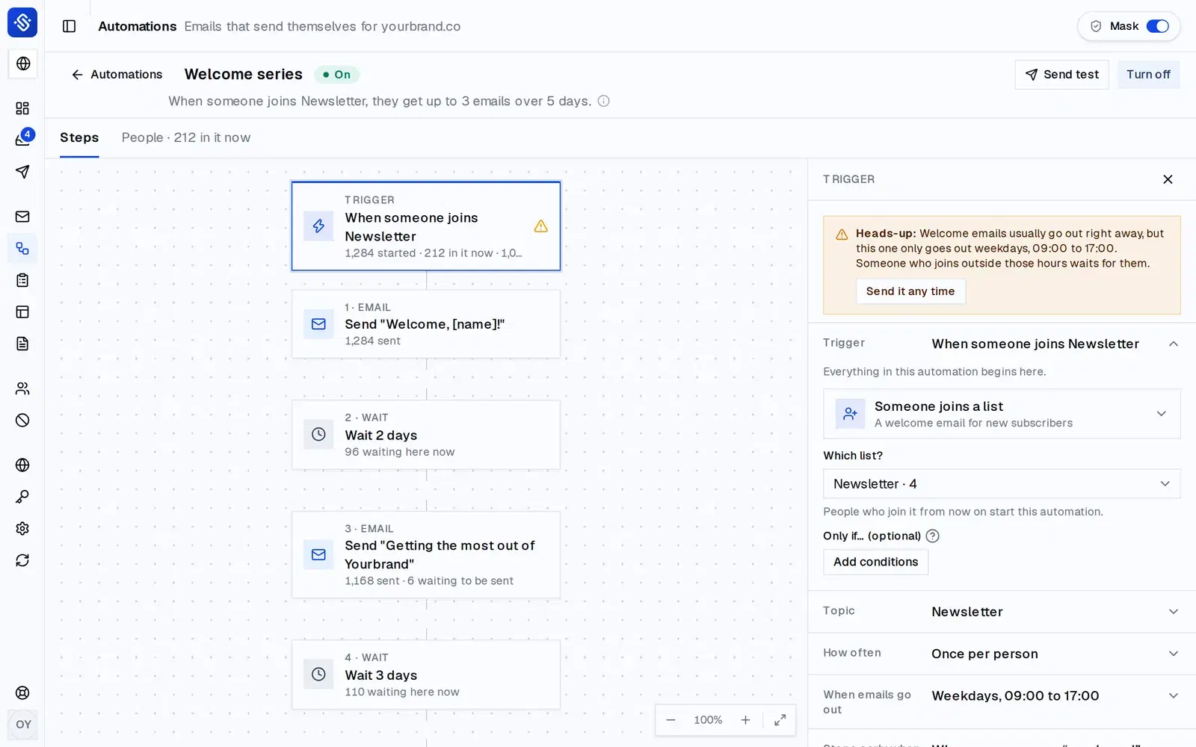Viewport: 1196px width, 747px height.
Task: Open the settings gear icon in sidebar
Action: point(22,529)
